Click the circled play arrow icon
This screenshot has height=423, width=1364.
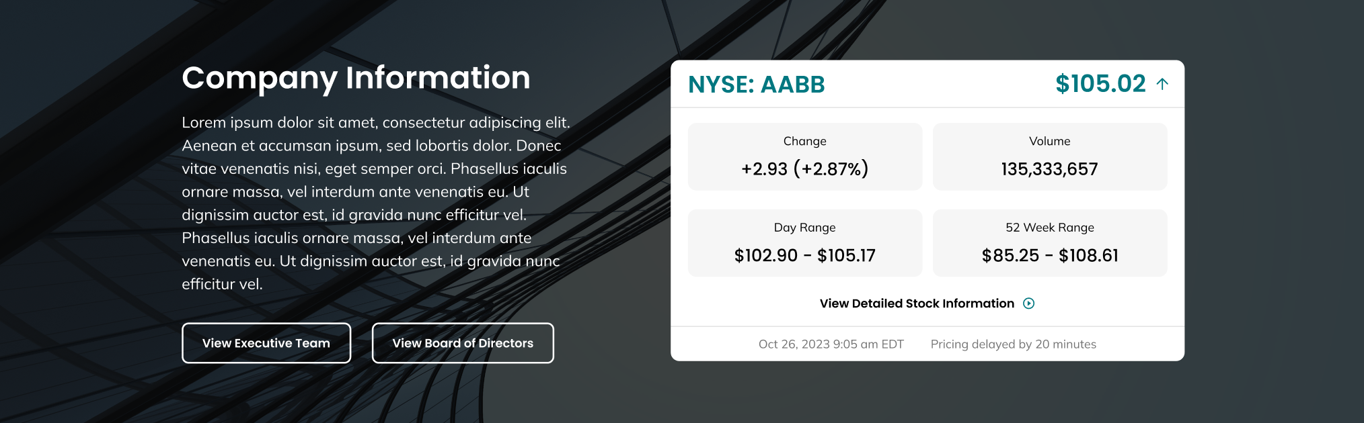pos(1028,303)
